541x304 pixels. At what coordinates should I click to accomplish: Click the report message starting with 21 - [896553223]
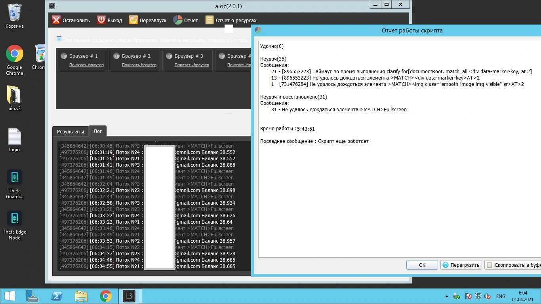coord(402,72)
